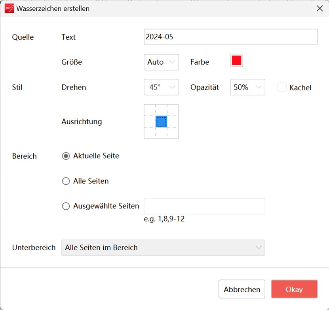
Task: Select the Aktuelle Seite radio button
Action: (66, 156)
